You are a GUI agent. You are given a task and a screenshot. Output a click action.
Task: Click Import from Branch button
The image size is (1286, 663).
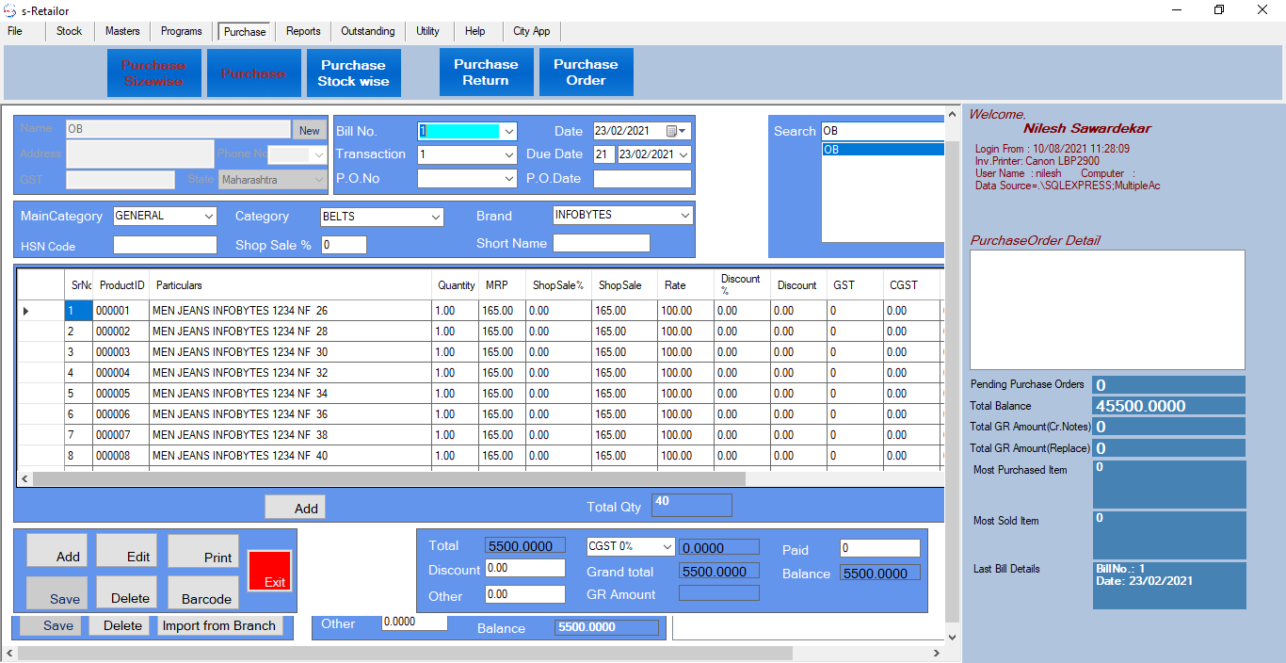(x=219, y=626)
